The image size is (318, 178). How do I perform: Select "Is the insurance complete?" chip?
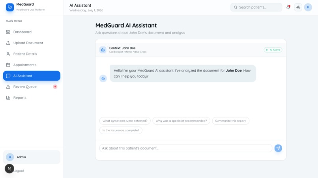(121, 130)
